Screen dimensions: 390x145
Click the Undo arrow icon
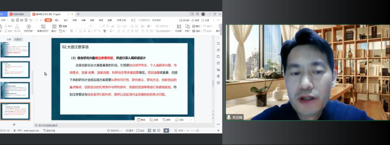pos(30,20)
